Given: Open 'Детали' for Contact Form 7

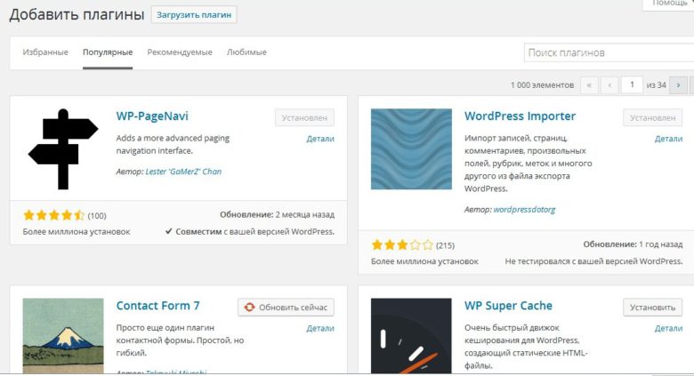Looking at the screenshot, I should 320,328.
